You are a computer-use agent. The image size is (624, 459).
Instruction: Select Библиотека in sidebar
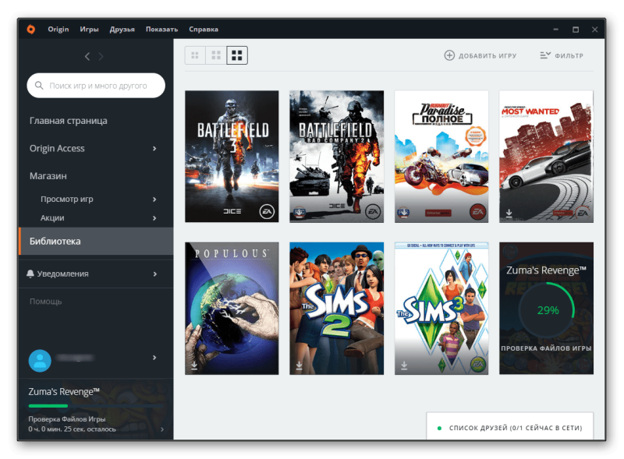[x=96, y=241]
